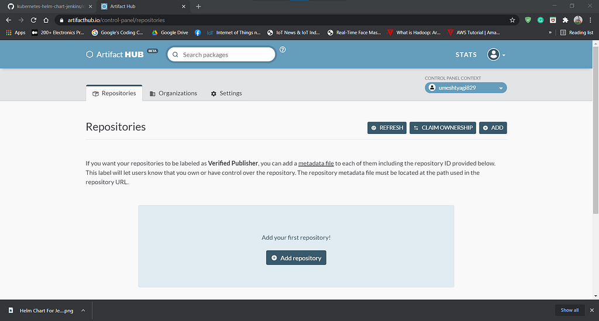Click the CLAIM OWNERSHIP button
Viewport: 599px width, 321px height.
[443, 128]
